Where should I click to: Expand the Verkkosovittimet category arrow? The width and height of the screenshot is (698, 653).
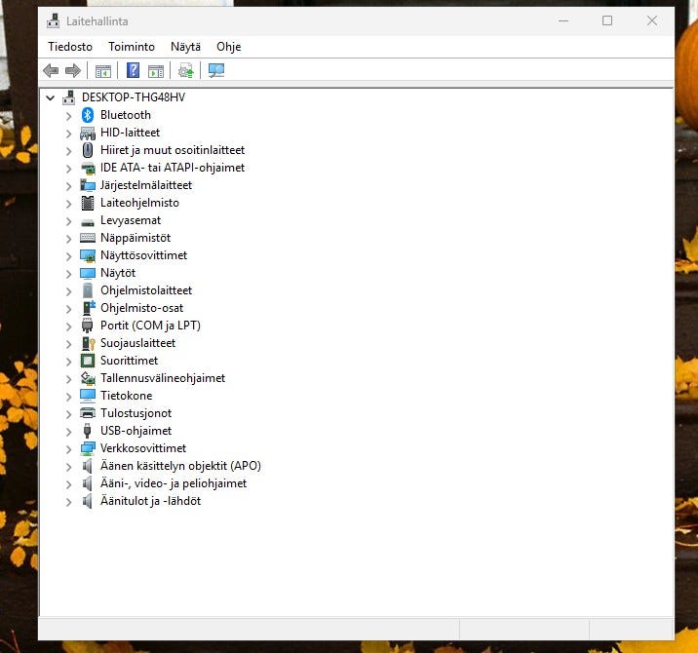coord(68,449)
